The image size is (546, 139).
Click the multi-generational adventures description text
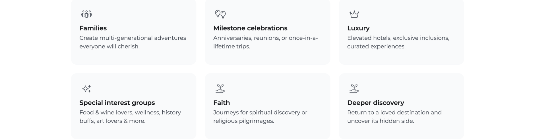point(133,42)
